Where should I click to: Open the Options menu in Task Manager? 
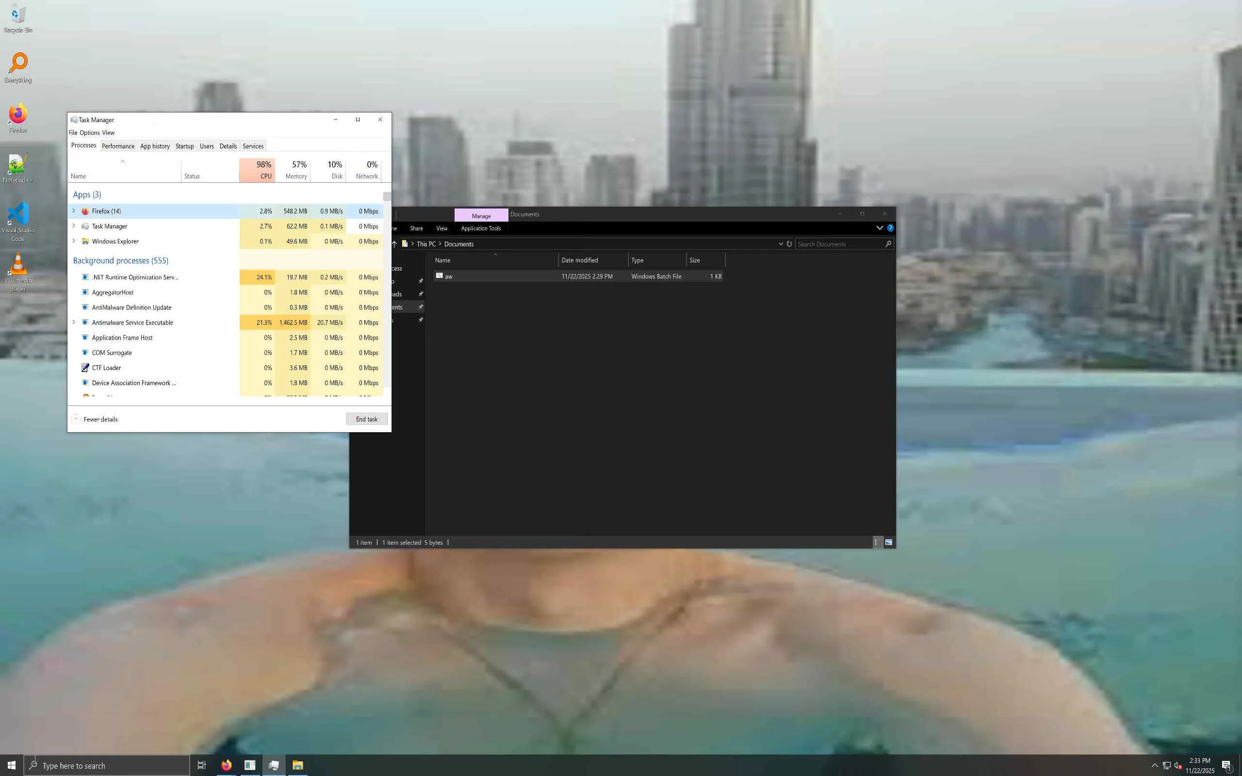[89, 132]
